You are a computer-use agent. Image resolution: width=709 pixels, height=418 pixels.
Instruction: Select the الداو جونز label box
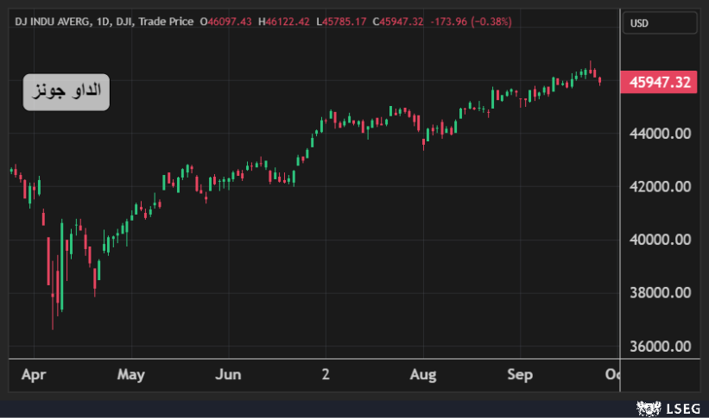[x=66, y=91]
